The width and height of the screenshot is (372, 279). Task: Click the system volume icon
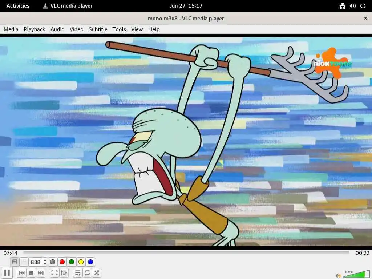[352, 6]
